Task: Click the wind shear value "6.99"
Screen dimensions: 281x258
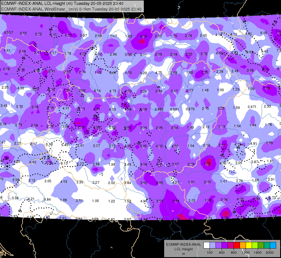Action: (x=144, y=164)
